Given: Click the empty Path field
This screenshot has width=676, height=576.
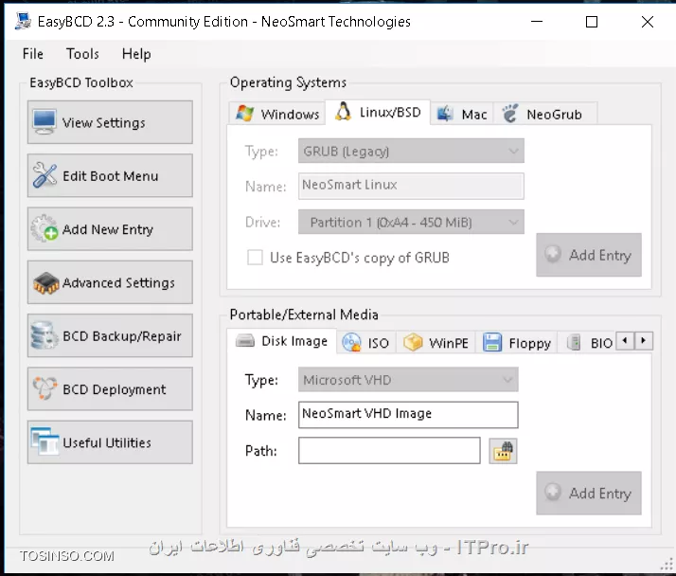Looking at the screenshot, I should point(389,450).
